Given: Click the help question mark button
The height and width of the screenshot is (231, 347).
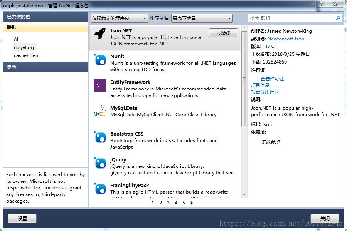Looking at the screenshot, I should click(x=321, y=4).
